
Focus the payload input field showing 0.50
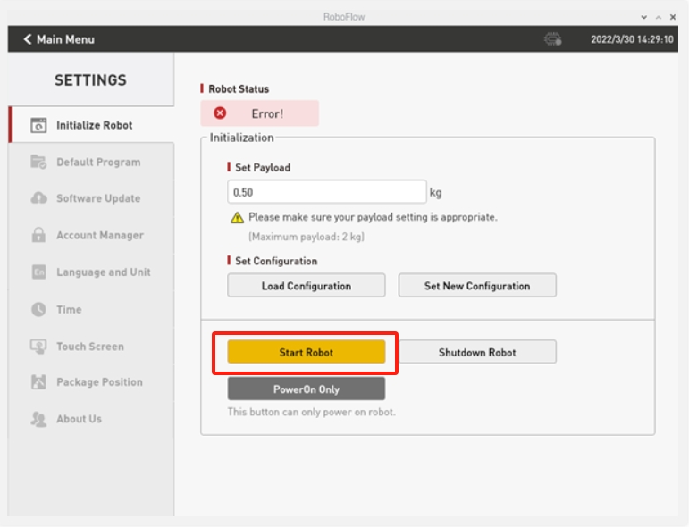pyautogui.click(x=327, y=192)
